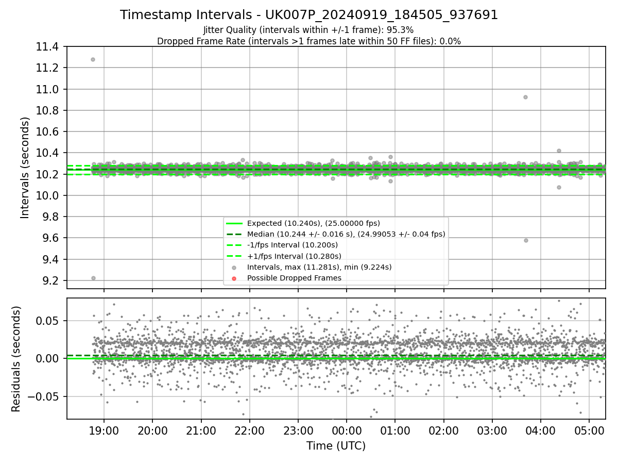Viewport: 618px width, 464px height.
Task: Click the maximum outlier point near 11.28 seconds
Action: (93, 59)
